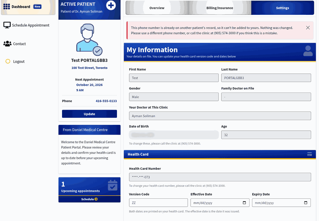This screenshot has width=319, height=221.
Task: Click the card icon in Health Card header
Action: 309,154
